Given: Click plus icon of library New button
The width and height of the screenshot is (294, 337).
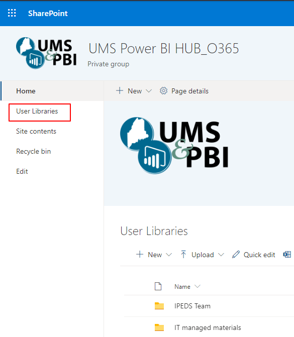Looking at the screenshot, I should point(140,254).
